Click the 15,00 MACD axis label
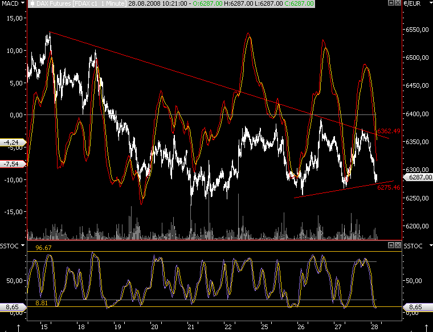The width and height of the screenshot is (433, 332). pyautogui.click(x=15, y=18)
